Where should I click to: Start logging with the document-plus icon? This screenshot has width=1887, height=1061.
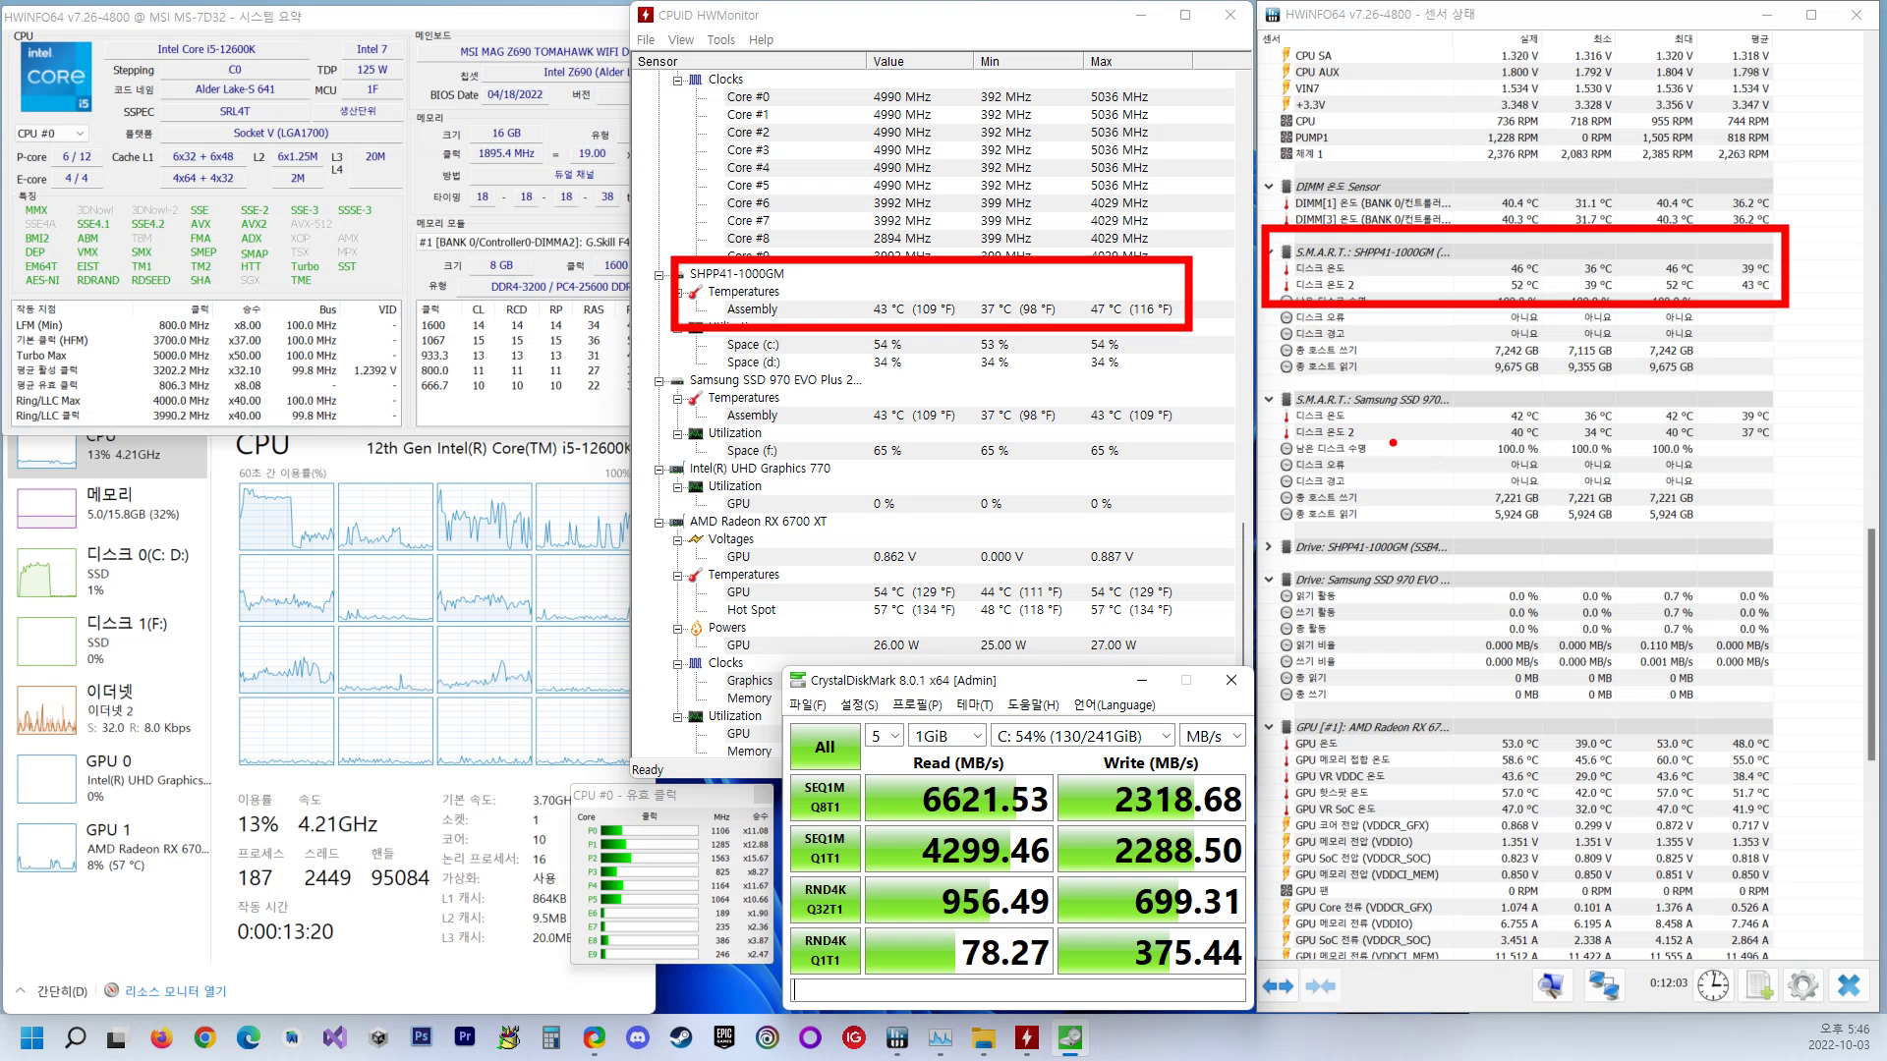tap(1758, 985)
